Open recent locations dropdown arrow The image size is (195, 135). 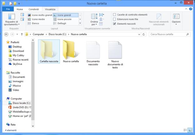pyautogui.click(x=17, y=34)
